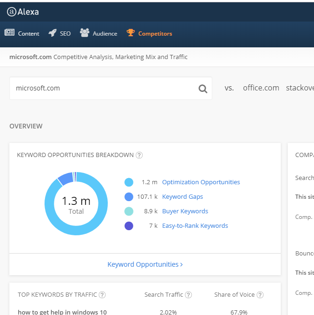314x315 pixels.
Task: Click the Search Traffic column header
Action: [164, 295]
